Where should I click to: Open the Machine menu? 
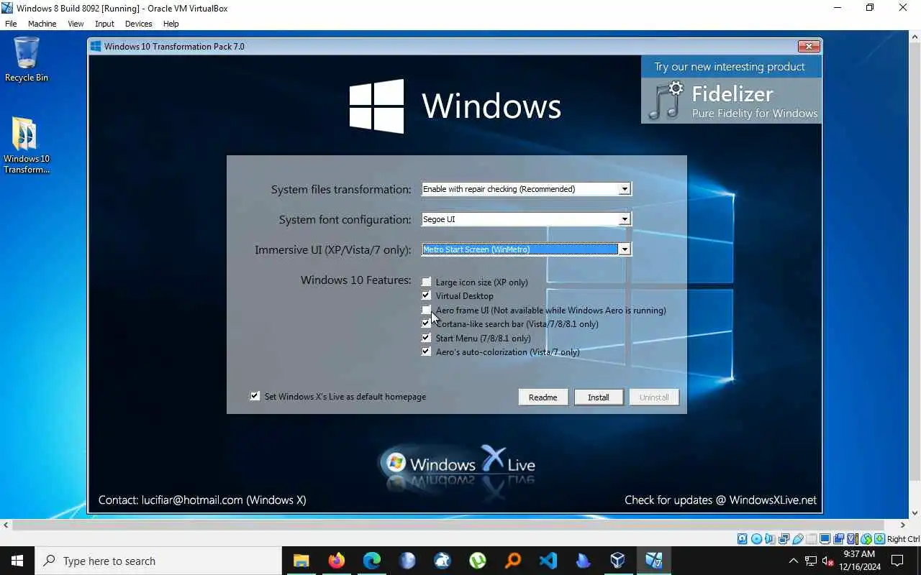point(42,24)
